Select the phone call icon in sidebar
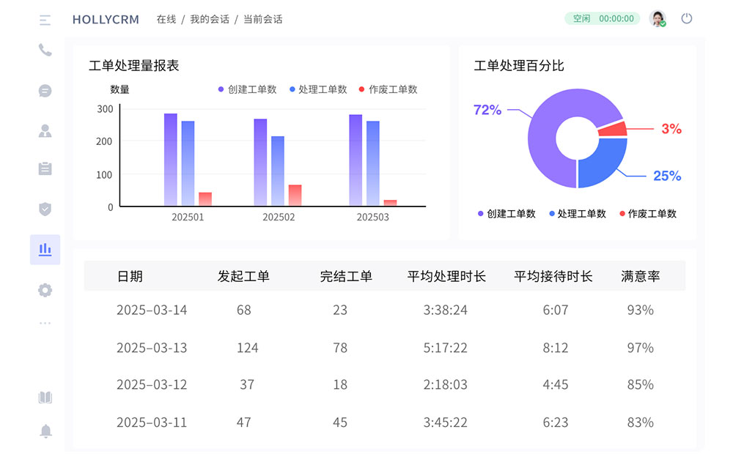This screenshot has height=454, width=733. pyautogui.click(x=45, y=51)
